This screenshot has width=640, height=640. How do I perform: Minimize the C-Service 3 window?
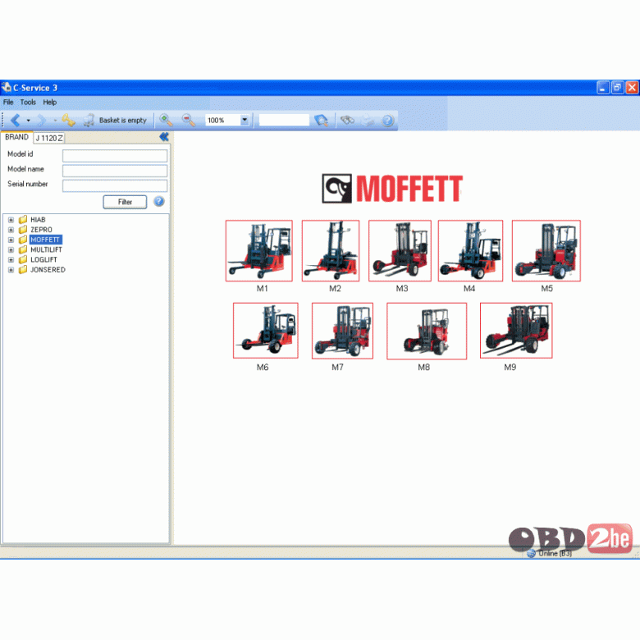click(x=603, y=87)
